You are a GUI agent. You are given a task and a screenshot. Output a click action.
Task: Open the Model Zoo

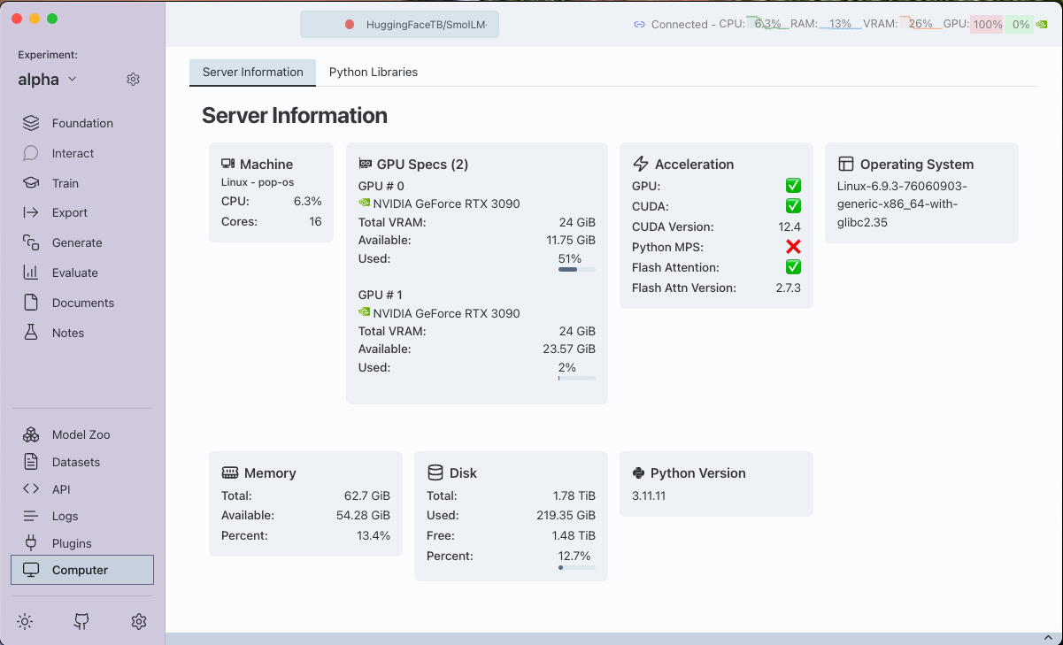click(81, 434)
